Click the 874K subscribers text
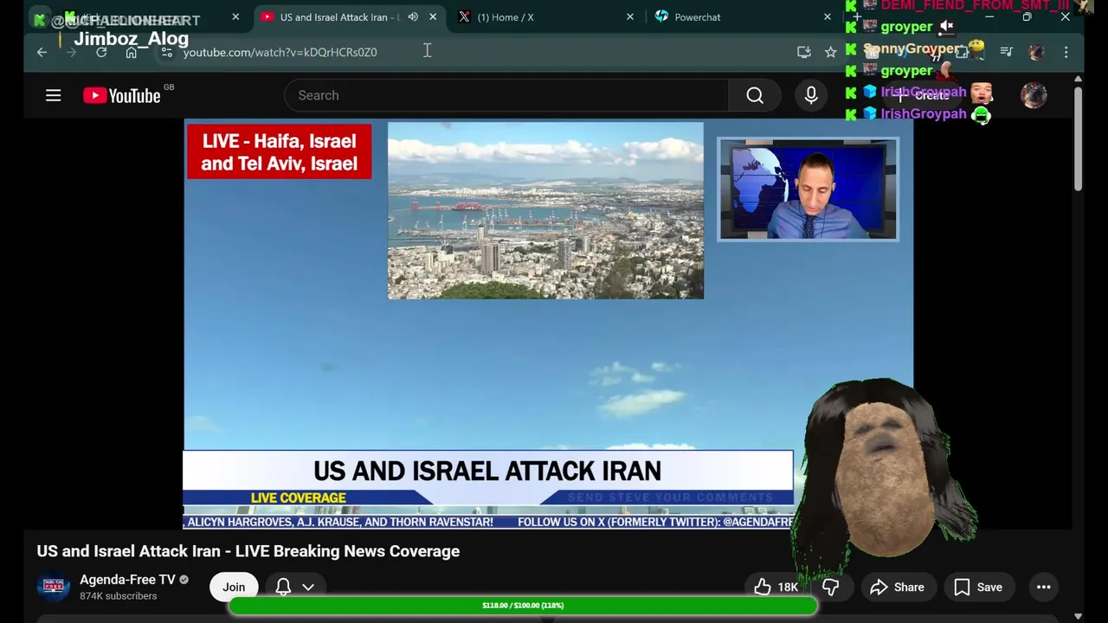This screenshot has width=1108, height=623. click(119, 596)
